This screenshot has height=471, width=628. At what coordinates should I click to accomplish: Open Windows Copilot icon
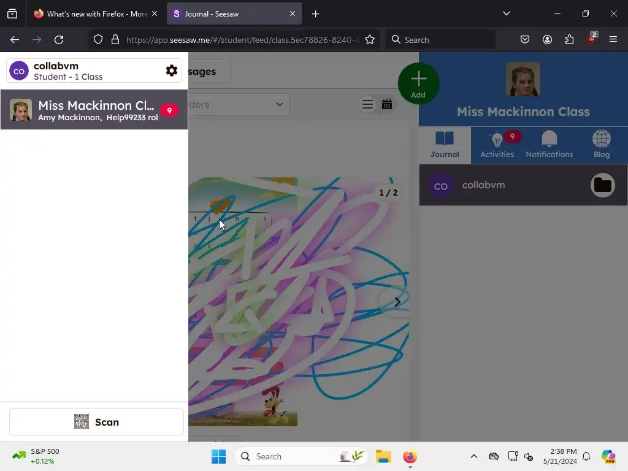(x=608, y=456)
